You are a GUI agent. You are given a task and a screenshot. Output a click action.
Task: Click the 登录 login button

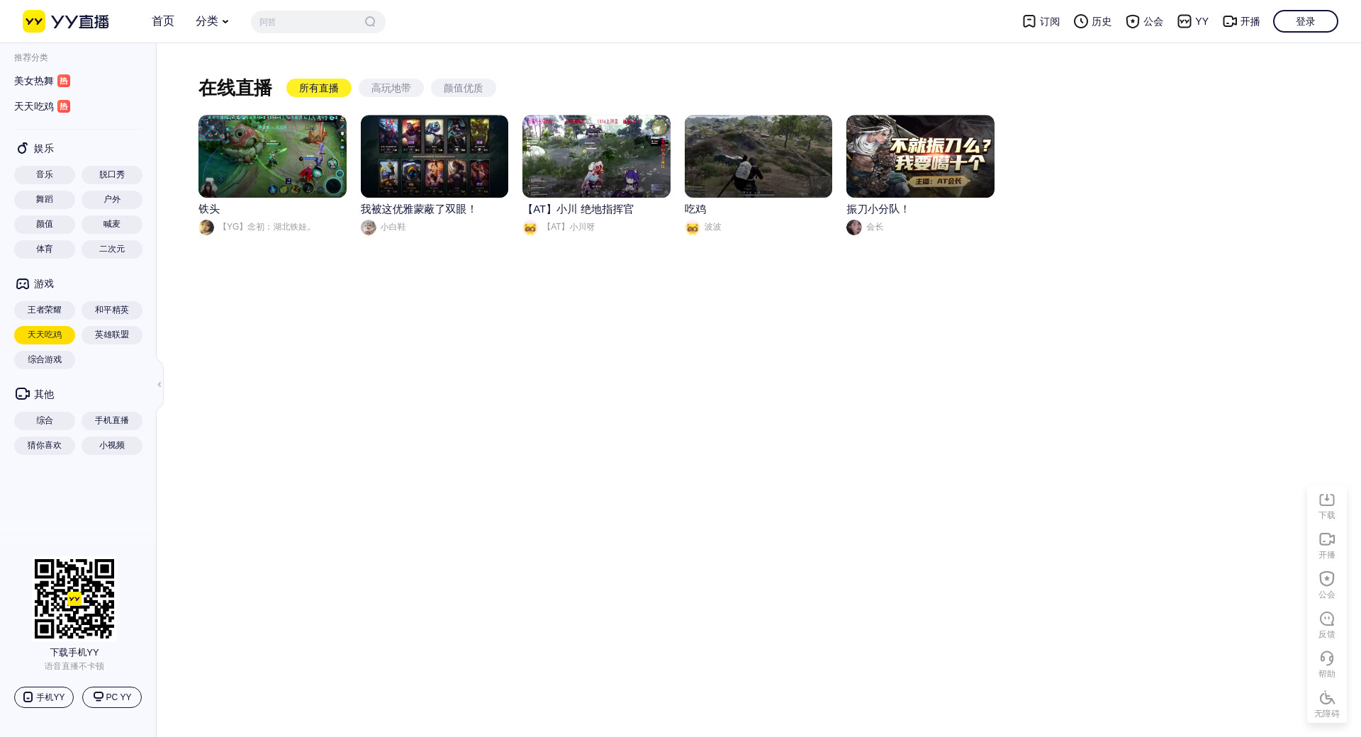1305,21
